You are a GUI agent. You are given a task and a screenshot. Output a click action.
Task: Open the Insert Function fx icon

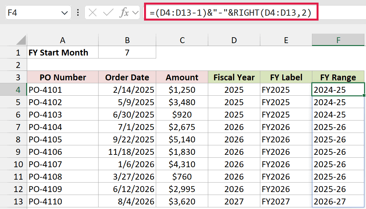click(x=124, y=12)
